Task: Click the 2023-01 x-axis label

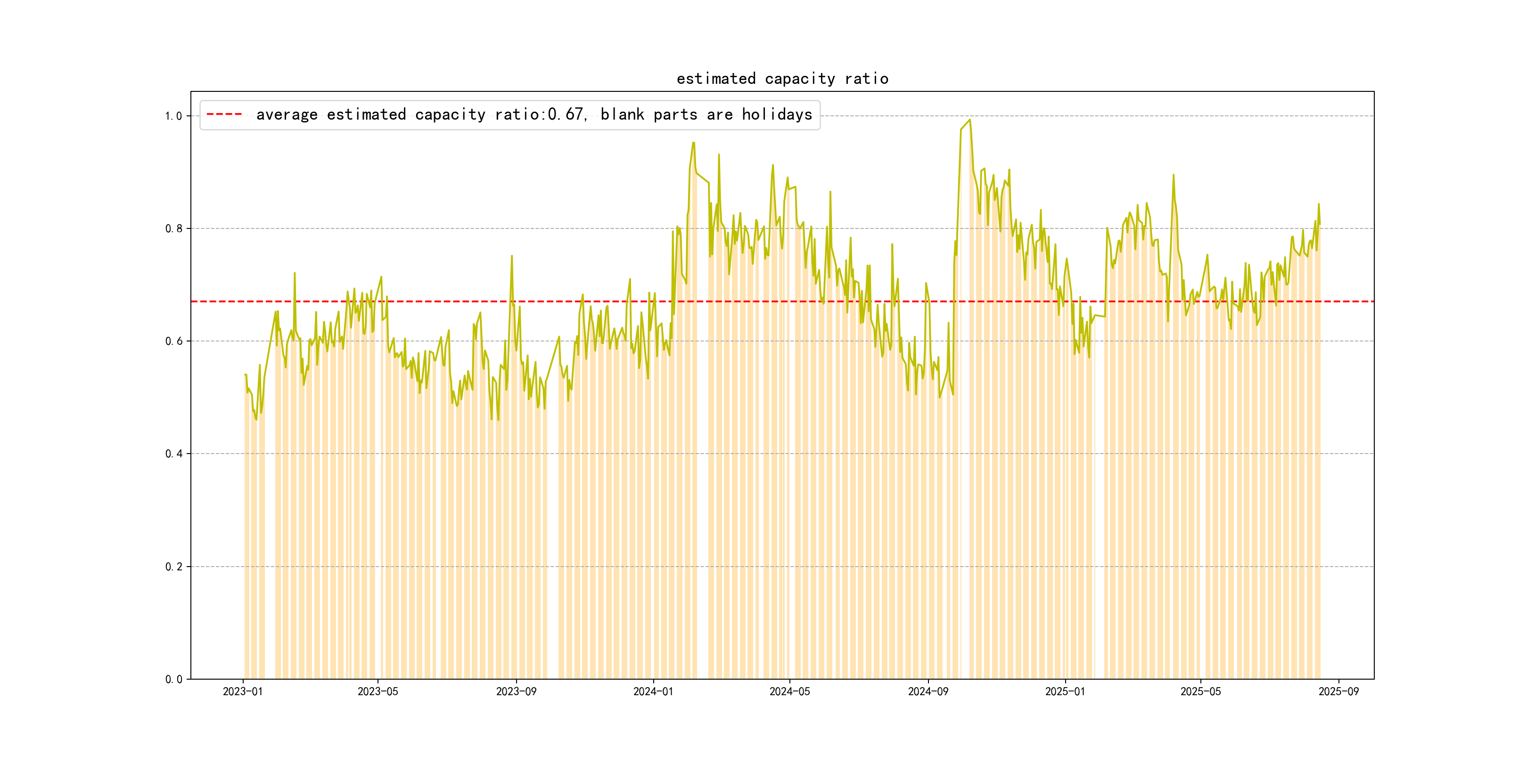Action: pos(242,691)
